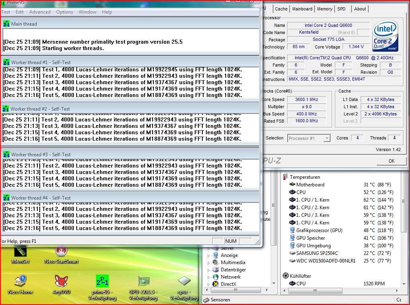
Task: Click the SAMSUNG SP2504C drive icon
Action: click(292, 253)
